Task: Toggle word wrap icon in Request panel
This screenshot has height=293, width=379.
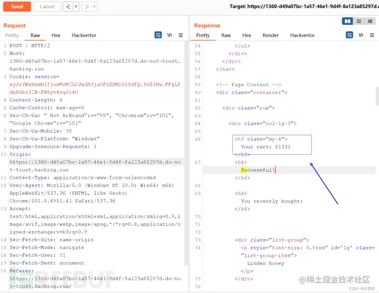Action: tap(158, 35)
